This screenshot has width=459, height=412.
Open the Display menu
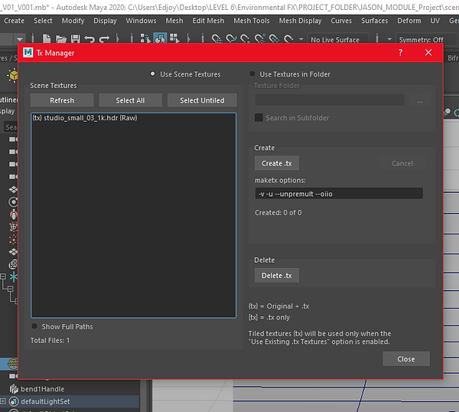point(105,21)
